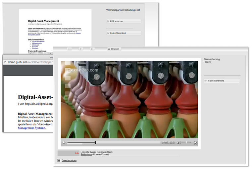Go to next item with the >> button
The height and width of the screenshot is (170, 252).
(92, 49)
